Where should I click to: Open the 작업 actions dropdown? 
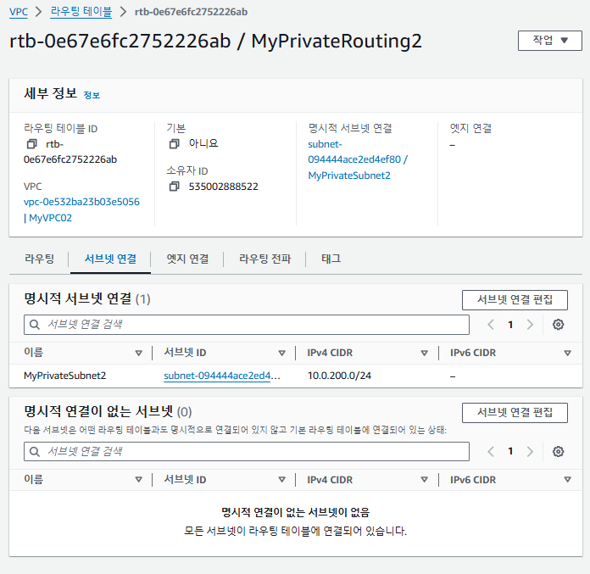click(x=550, y=41)
